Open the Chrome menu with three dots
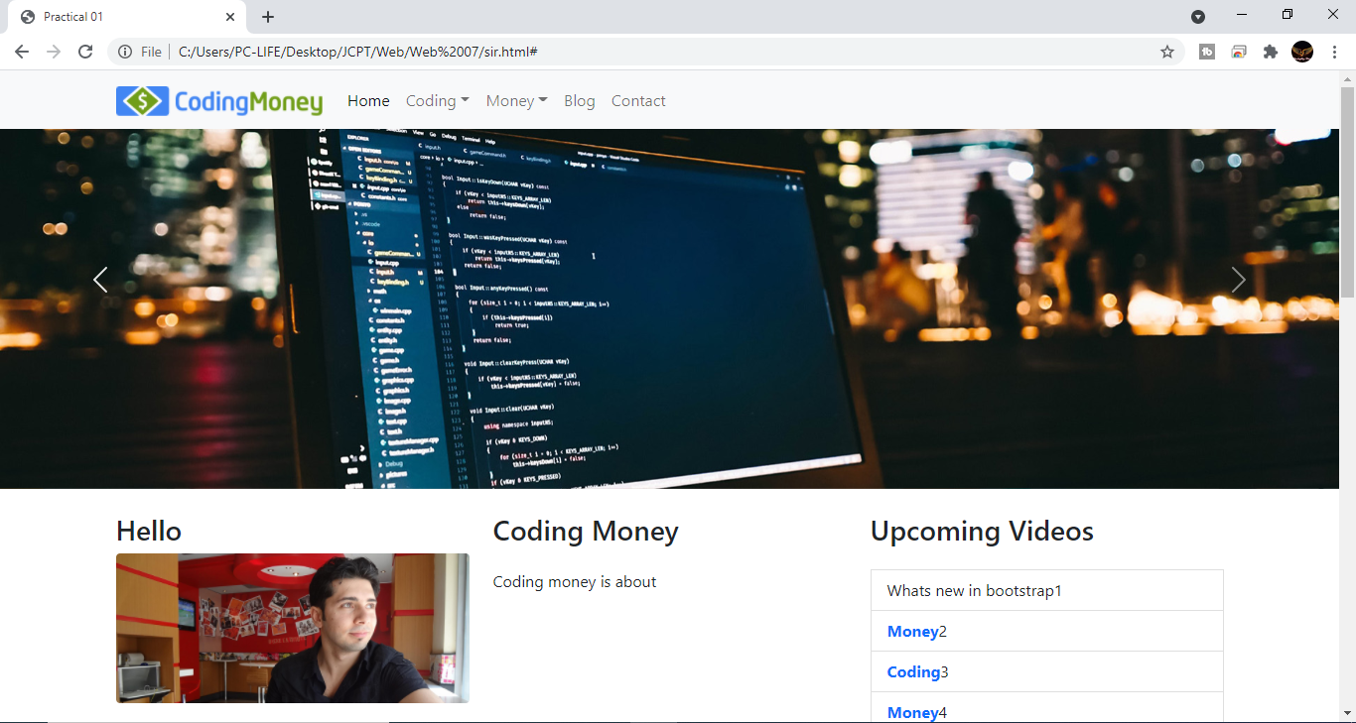Viewport: 1356px width, 723px height. [x=1335, y=51]
